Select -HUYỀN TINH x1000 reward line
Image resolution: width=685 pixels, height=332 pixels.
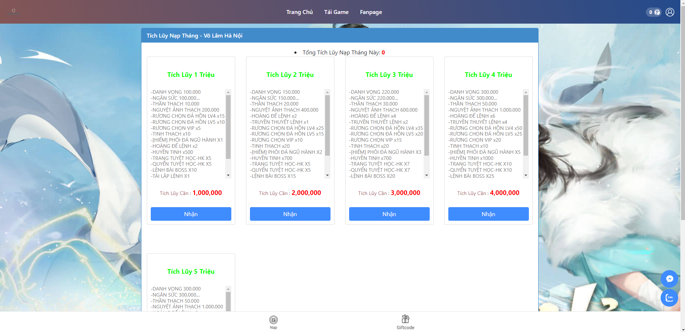tap(471, 158)
